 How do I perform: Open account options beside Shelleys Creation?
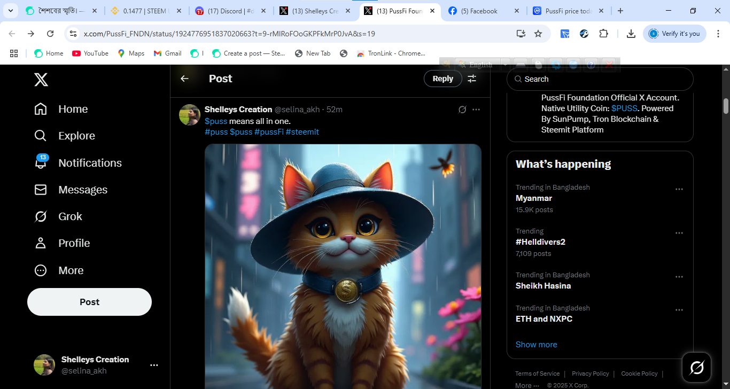point(154,365)
